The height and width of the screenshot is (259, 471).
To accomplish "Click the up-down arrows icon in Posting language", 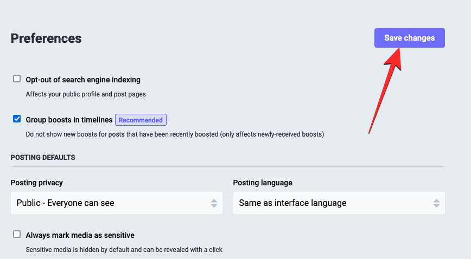I will (x=436, y=203).
